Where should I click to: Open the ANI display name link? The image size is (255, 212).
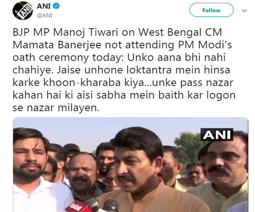click(44, 6)
